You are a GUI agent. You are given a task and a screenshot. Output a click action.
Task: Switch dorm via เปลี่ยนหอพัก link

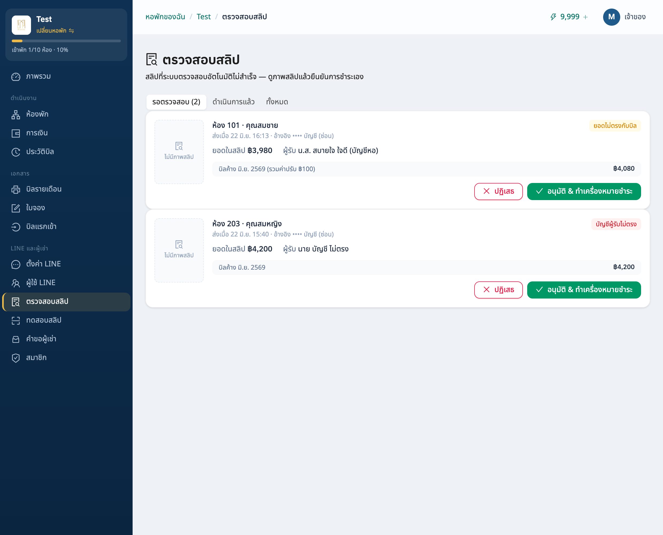point(55,30)
